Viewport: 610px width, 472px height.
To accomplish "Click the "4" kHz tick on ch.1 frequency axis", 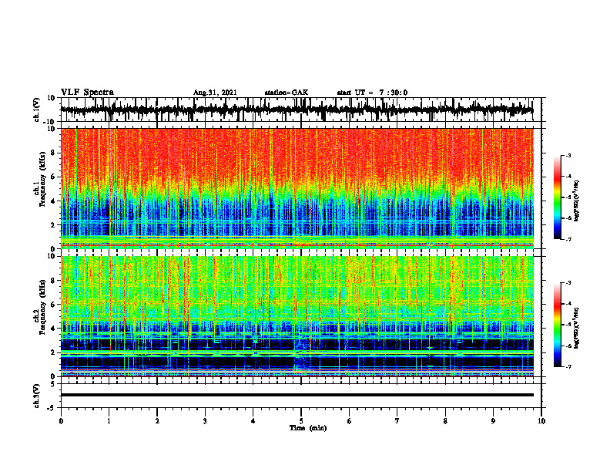I will click(x=54, y=201).
